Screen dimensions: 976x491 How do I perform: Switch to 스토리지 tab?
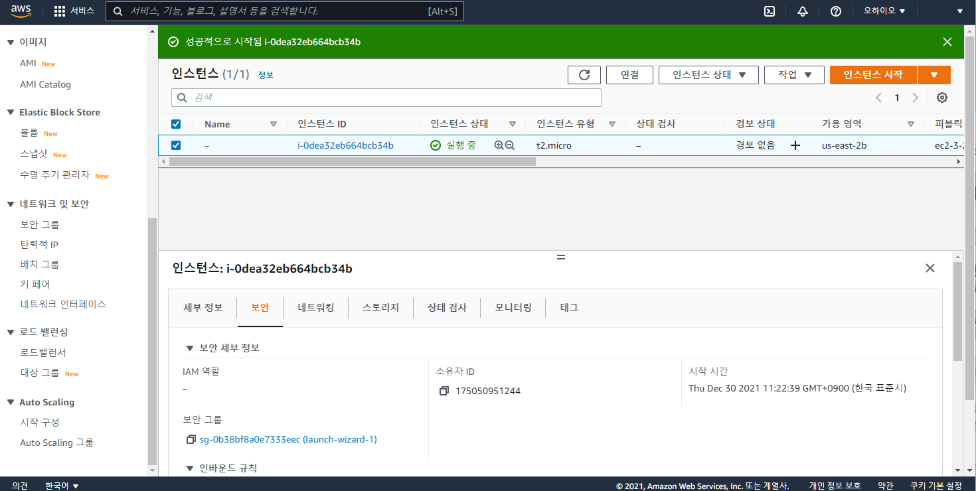click(381, 308)
